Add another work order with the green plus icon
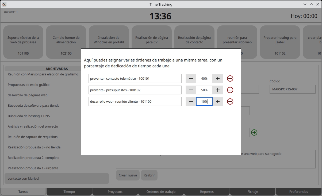Screen dimensions: 322x196 pos(254,132)
